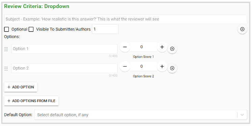Click the ADD OPTION button

[x=21, y=87]
